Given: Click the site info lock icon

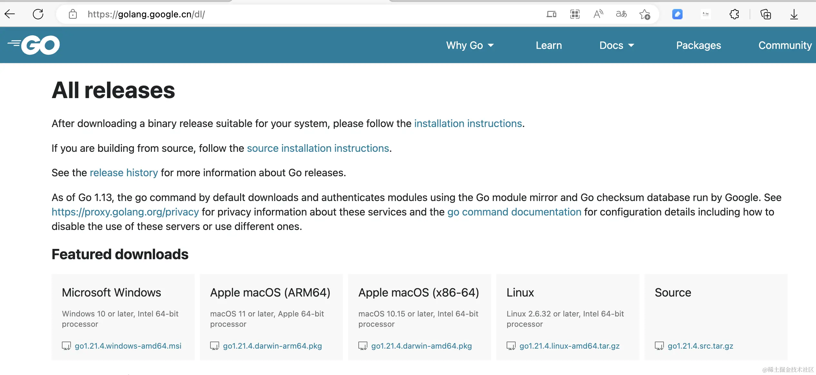Looking at the screenshot, I should (x=73, y=14).
